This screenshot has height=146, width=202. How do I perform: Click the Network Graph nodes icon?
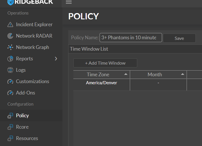click(x=10, y=47)
